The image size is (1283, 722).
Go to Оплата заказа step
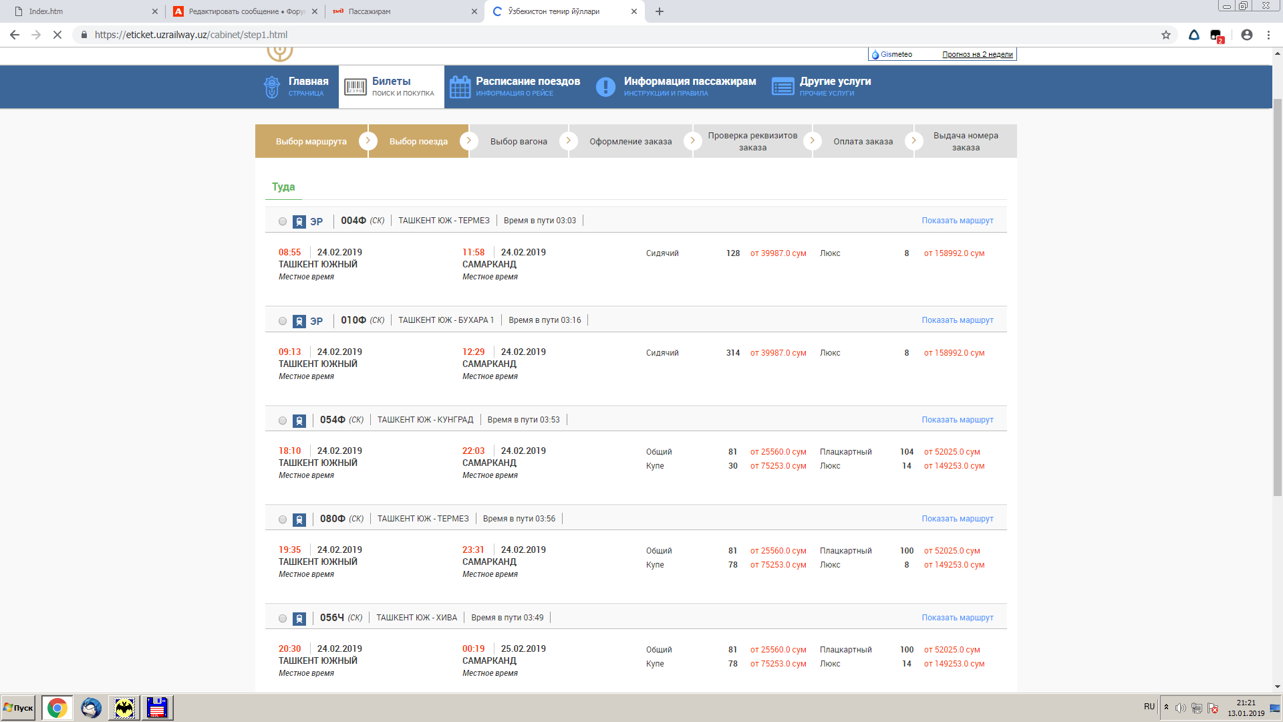863,141
